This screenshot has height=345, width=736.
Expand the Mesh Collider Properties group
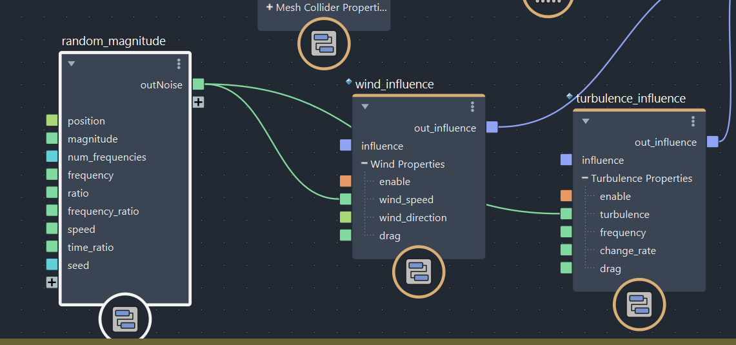click(x=270, y=8)
